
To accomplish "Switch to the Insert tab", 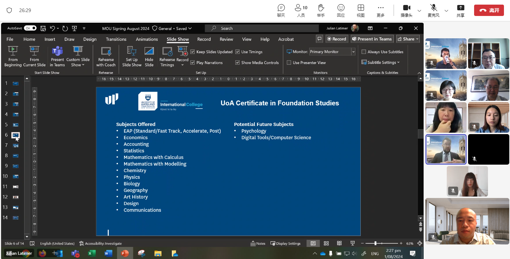I will pos(50,39).
